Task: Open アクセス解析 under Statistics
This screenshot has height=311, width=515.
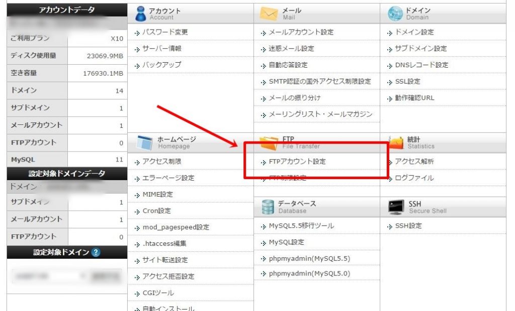Action: point(414,162)
